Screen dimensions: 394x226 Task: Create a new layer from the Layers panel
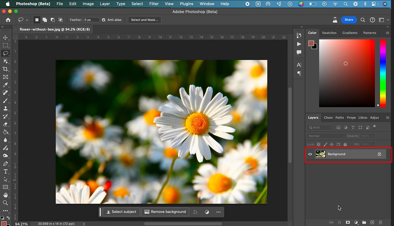(x=372, y=222)
